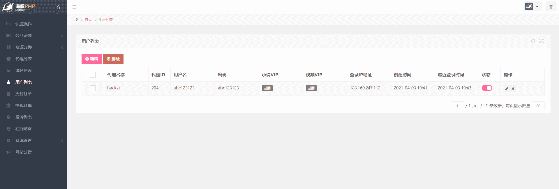
Task: Refresh the 用户列表 panel
Action: [533, 41]
